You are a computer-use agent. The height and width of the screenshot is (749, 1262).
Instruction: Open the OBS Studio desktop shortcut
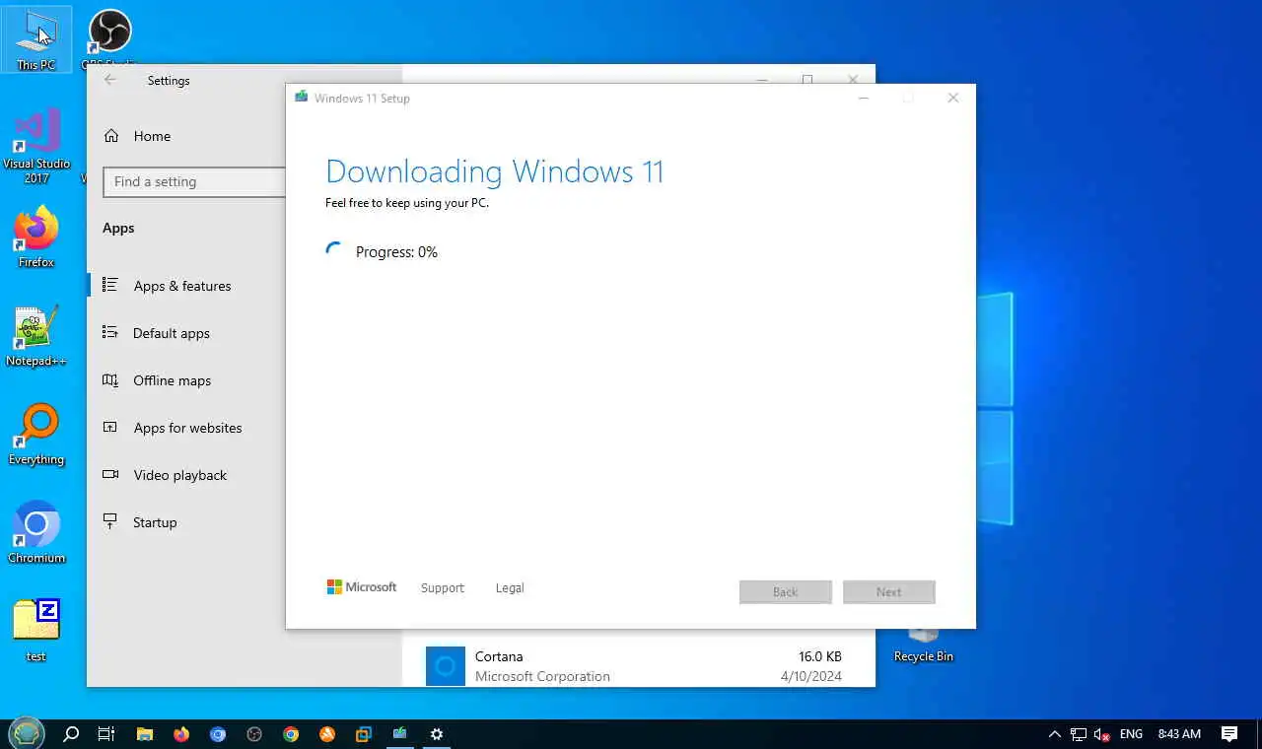(109, 36)
